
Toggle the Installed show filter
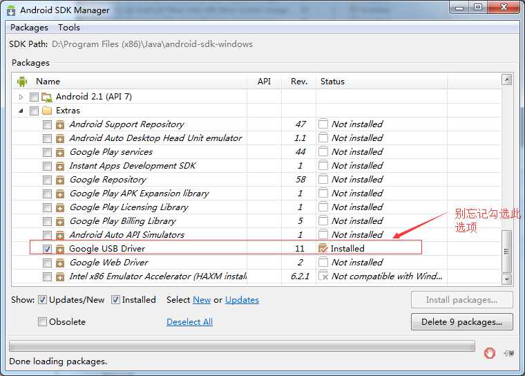(115, 299)
